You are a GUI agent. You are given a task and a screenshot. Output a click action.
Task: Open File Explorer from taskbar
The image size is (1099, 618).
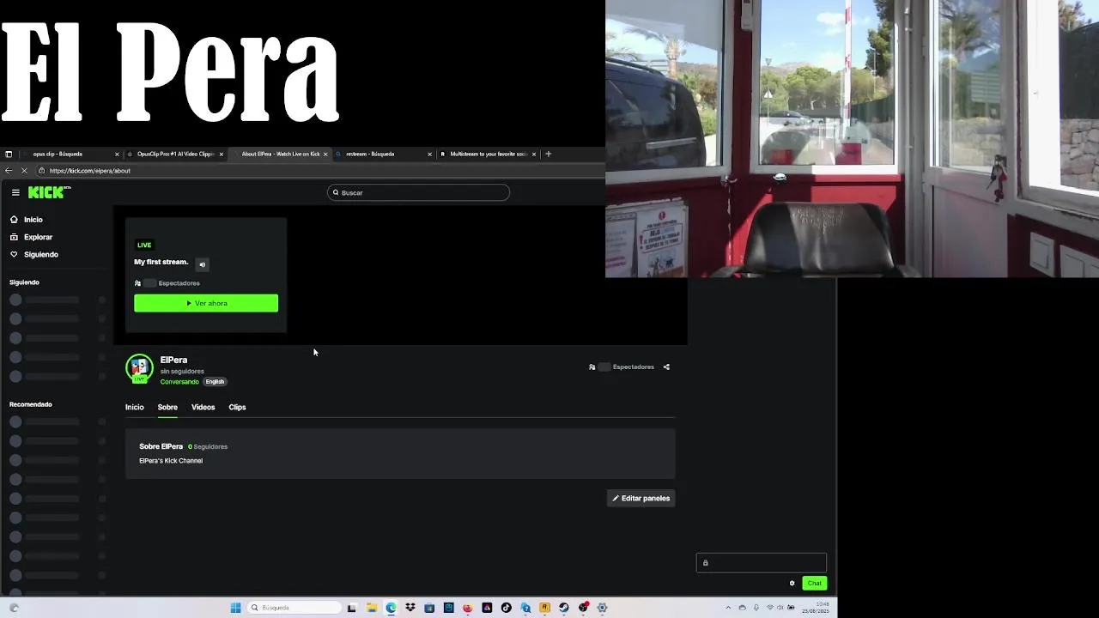(x=372, y=608)
